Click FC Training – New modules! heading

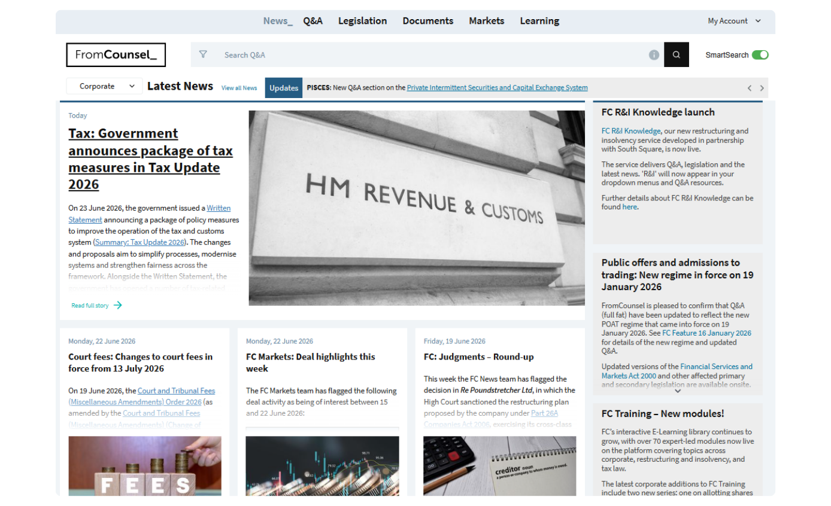(663, 413)
